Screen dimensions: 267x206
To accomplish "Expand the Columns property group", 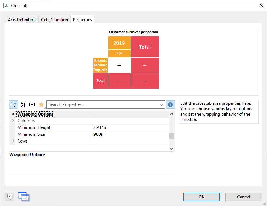I will pos(13,121).
